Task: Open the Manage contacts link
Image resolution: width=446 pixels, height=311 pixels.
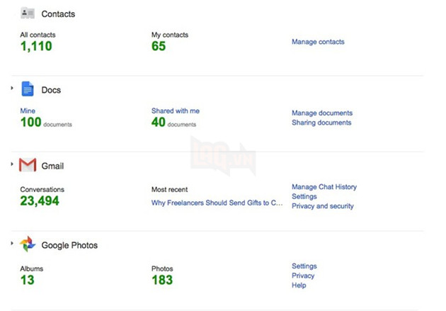Action: tap(318, 42)
